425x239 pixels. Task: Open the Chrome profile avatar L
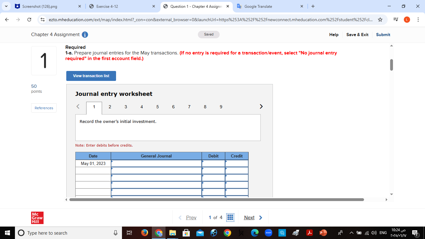407,20
